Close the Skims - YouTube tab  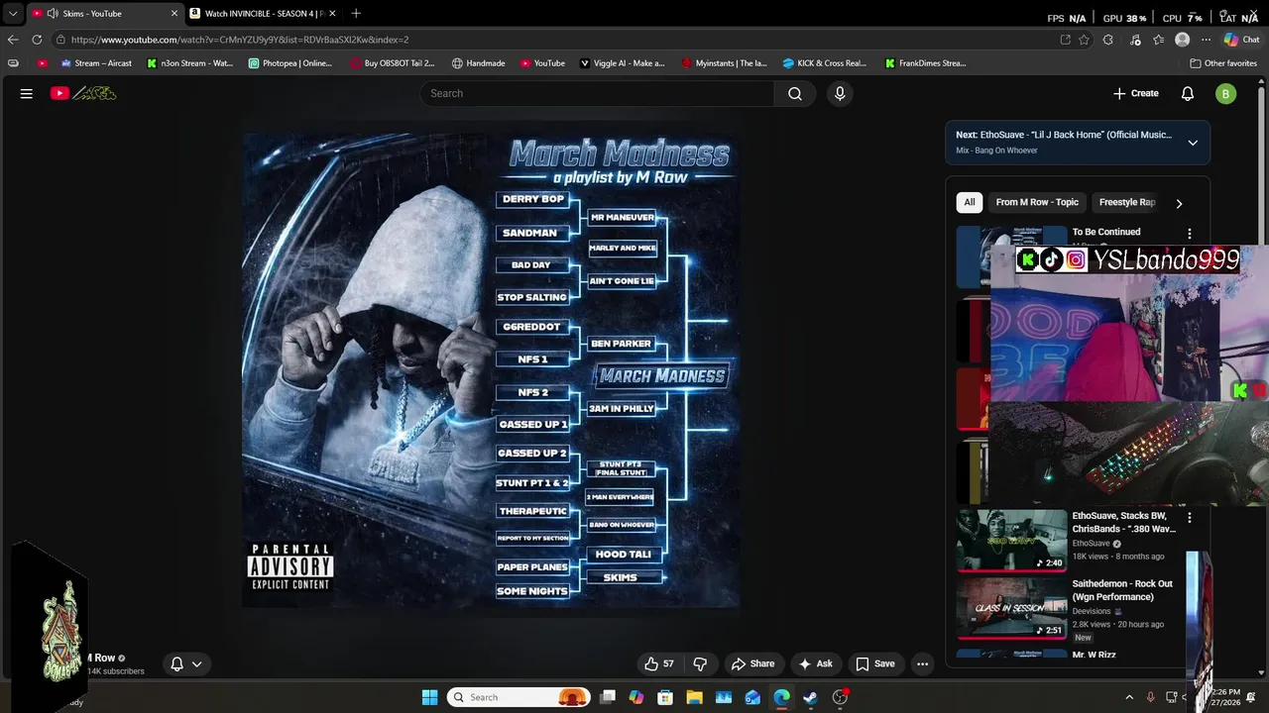point(174,13)
